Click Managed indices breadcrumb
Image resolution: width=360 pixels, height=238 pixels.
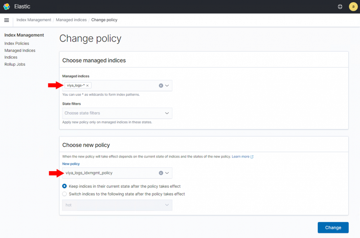pyautogui.click(x=71, y=20)
